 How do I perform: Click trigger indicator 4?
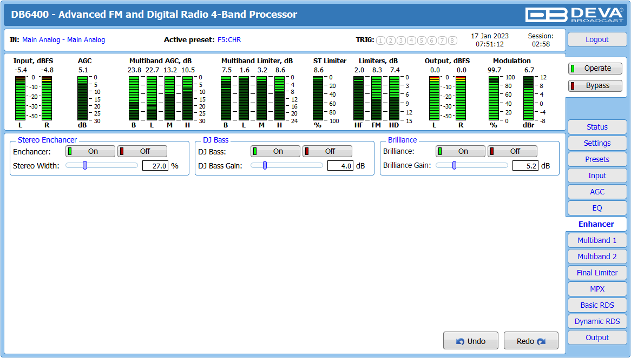[x=411, y=40]
